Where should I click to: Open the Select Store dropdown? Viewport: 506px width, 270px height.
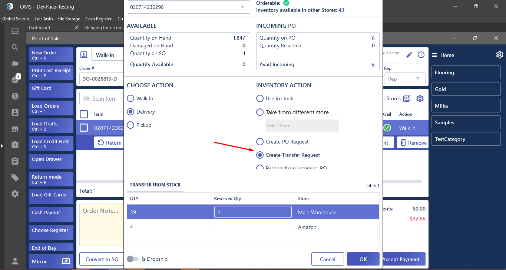point(302,126)
